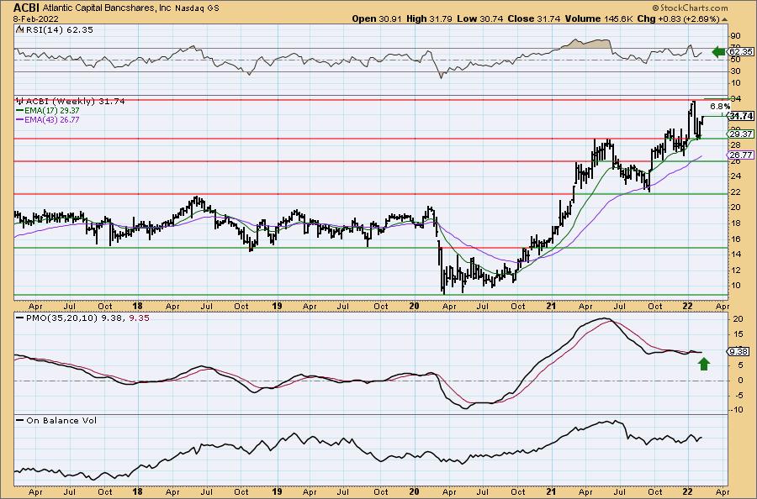Click the Volume 145.6K figure
Viewport: 757px width, 499px height.
[x=599, y=18]
